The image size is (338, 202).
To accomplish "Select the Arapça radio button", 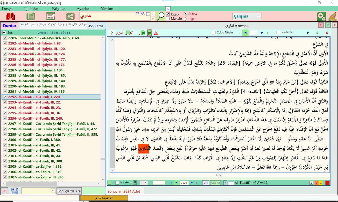I will click(x=185, y=14).
